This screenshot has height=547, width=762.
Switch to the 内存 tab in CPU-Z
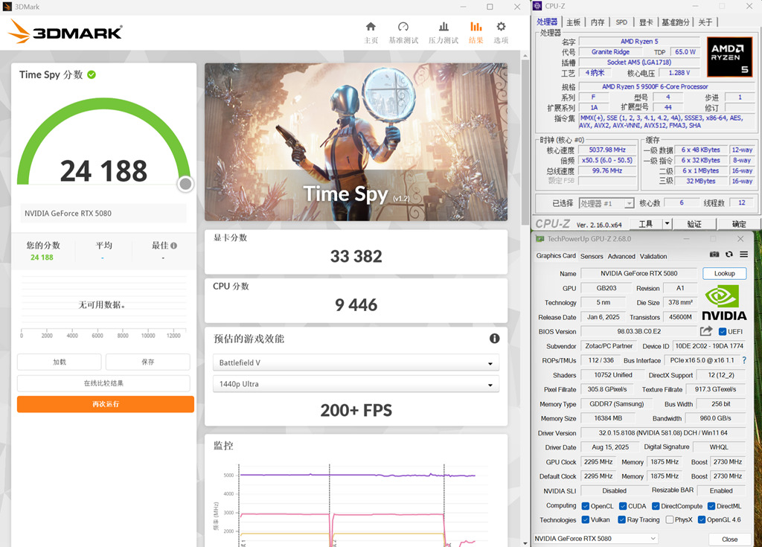tap(598, 22)
